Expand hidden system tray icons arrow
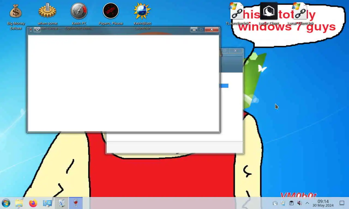Screen dimensions: 349x209 (x=307, y=203)
